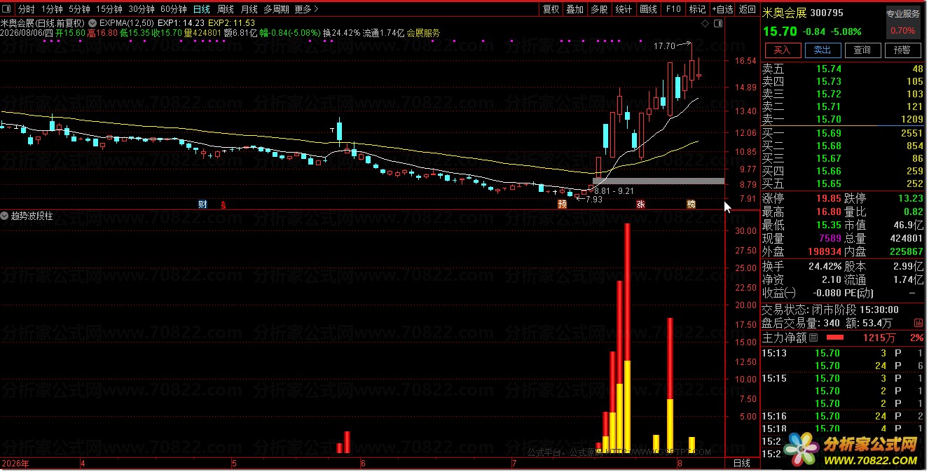Select the 月线 monthly chart tab
The image size is (929, 472).
(x=249, y=9)
